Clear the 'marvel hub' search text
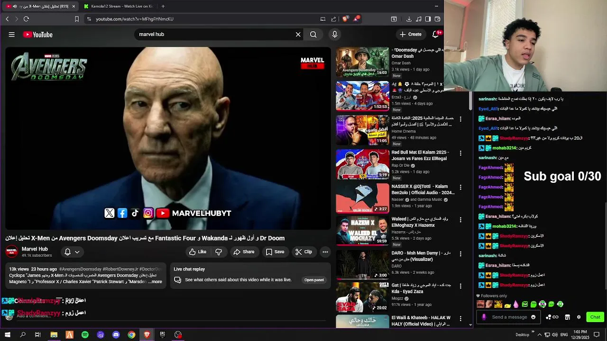This screenshot has width=607, height=341. (x=298, y=35)
